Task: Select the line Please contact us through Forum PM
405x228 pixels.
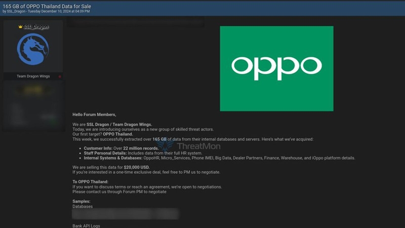Action: [119, 192]
